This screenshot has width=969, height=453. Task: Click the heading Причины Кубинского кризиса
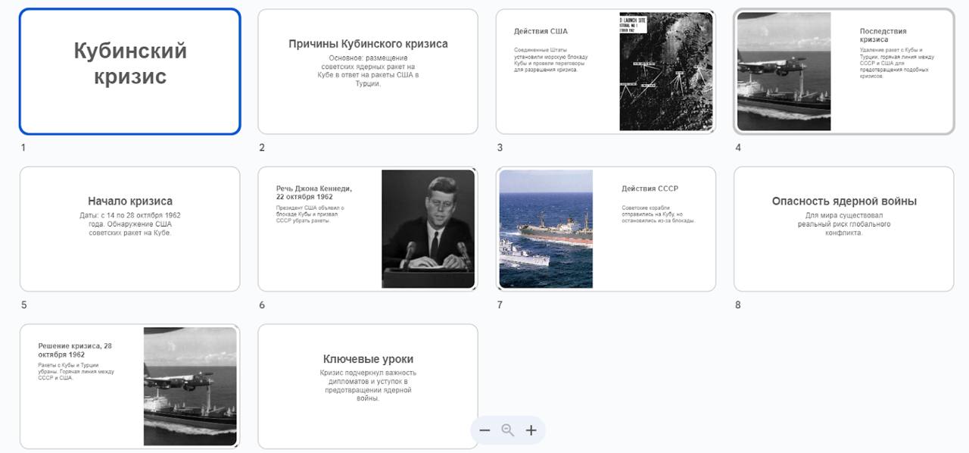(x=368, y=44)
